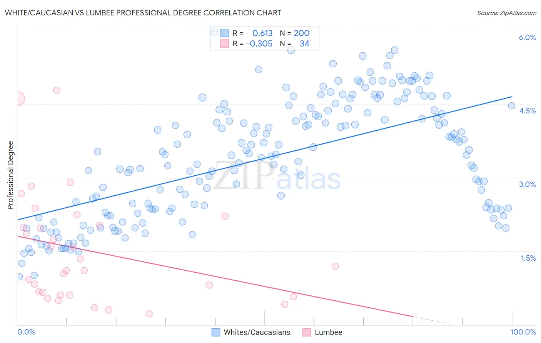Image resolution: width=541 pixels, height=343 pixels.
Task: Select the Whites/Caucasians legend label
Action: pos(257,332)
